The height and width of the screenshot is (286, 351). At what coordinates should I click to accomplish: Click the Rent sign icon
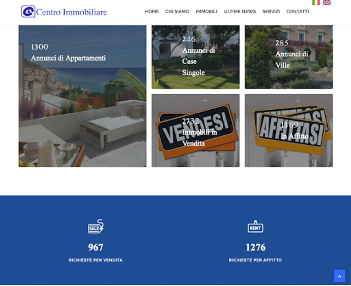[255, 227]
